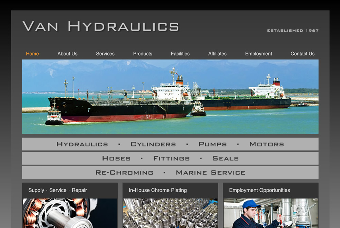
Task: Click the Seals service link
Action: [x=225, y=158]
